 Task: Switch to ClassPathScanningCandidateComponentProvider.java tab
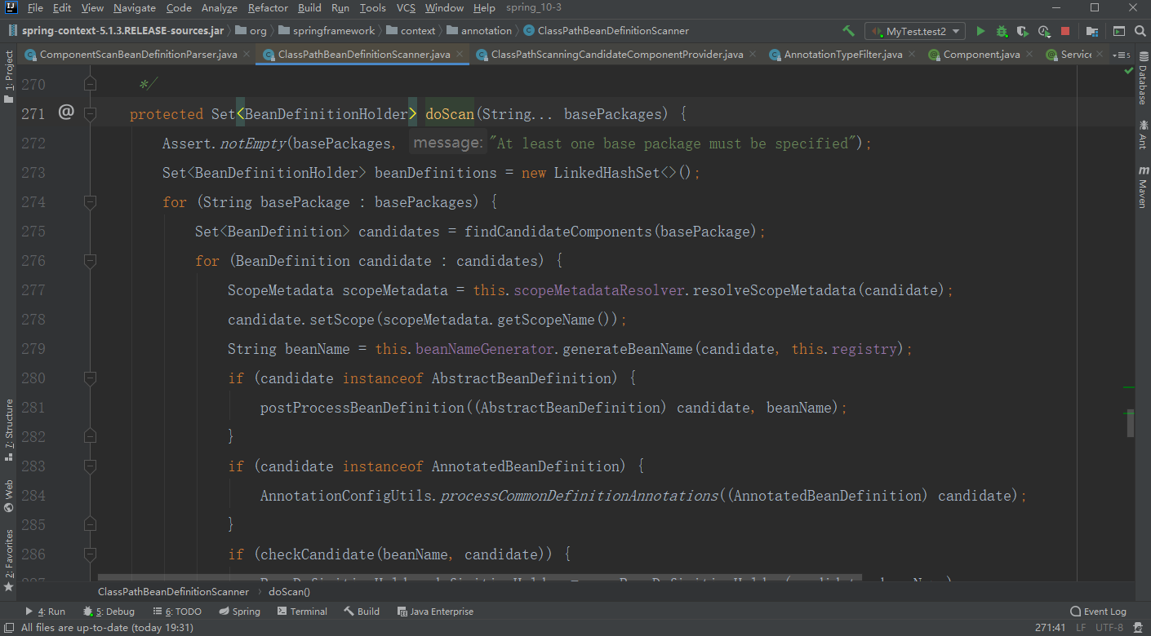tap(616, 55)
